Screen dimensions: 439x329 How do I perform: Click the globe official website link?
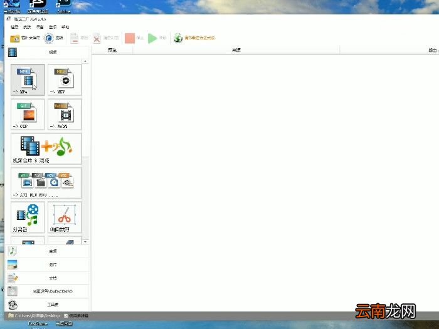pyautogui.click(x=191, y=38)
